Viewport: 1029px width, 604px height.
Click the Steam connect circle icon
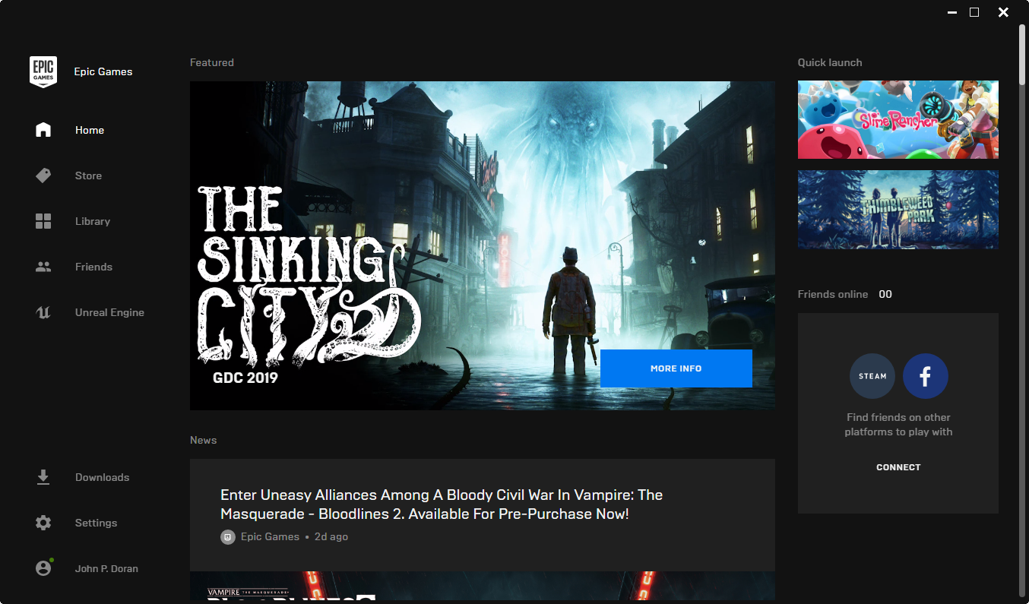[x=872, y=376]
